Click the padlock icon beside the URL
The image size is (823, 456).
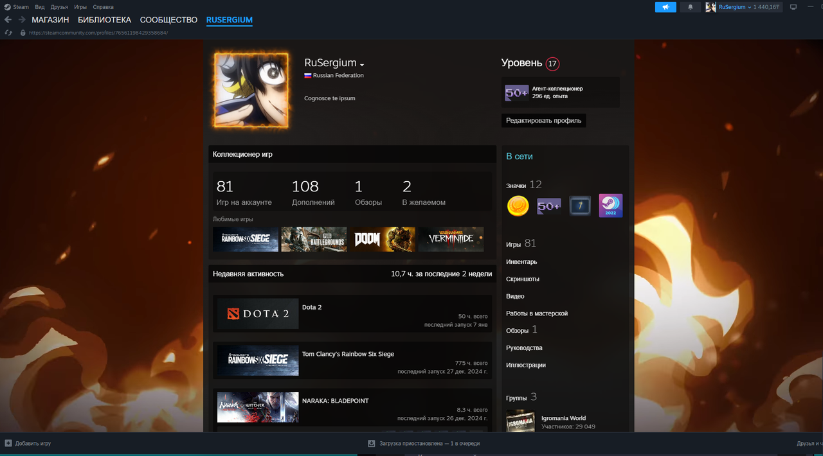point(23,32)
